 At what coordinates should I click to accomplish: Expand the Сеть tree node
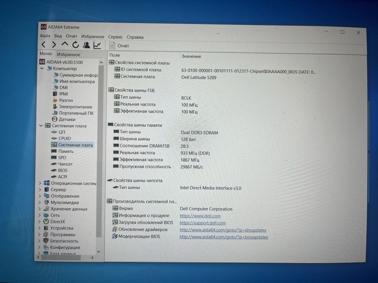[40, 215]
